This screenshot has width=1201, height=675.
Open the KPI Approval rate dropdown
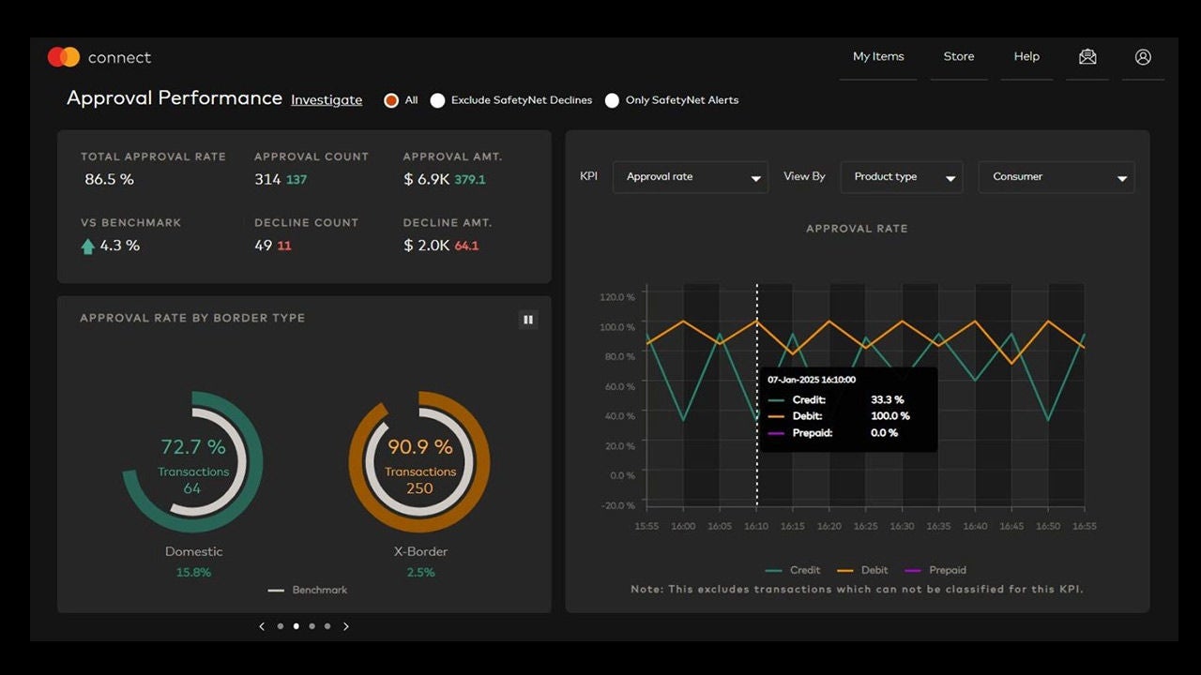[x=690, y=177]
